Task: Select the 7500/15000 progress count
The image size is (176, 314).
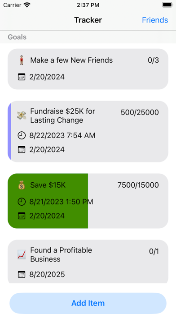Action: point(138,185)
